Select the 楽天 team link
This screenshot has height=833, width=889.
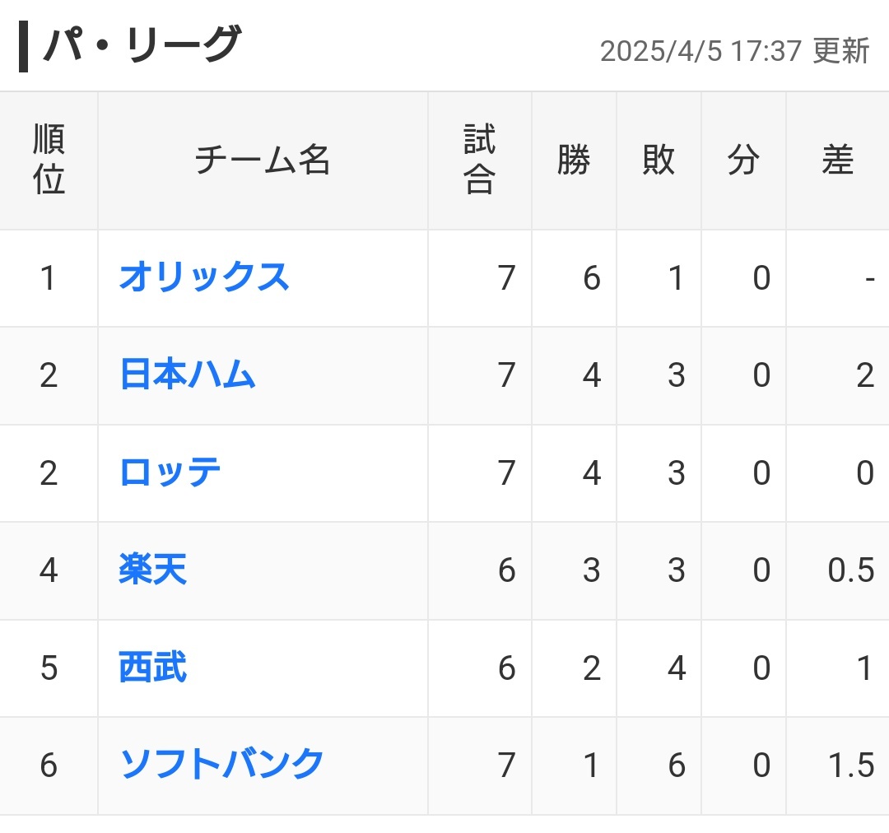153,570
